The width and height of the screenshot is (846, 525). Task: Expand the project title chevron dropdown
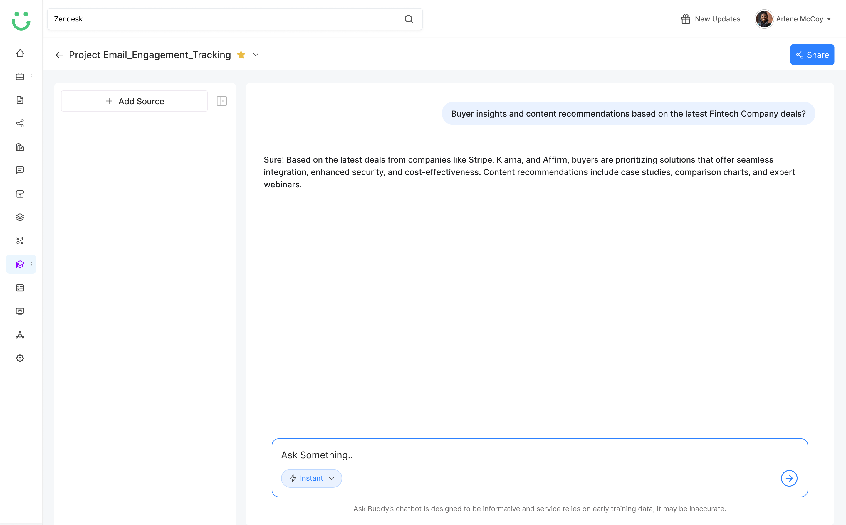click(x=256, y=55)
